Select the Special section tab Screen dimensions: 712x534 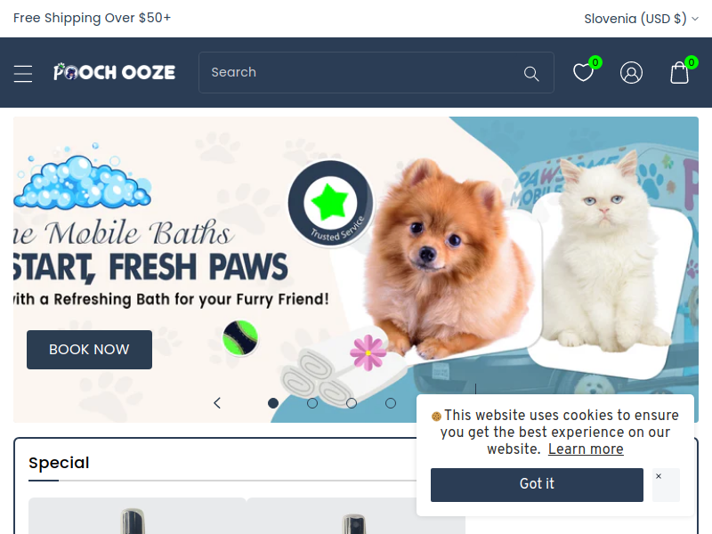(x=59, y=463)
